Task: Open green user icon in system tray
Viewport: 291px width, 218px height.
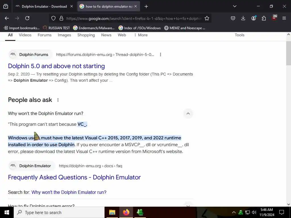Action: [241, 212]
